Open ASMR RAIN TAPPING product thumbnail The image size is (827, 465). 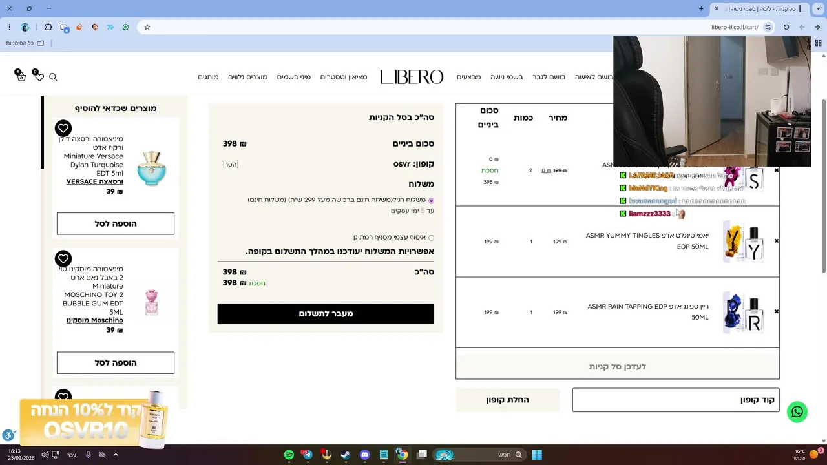(743, 313)
